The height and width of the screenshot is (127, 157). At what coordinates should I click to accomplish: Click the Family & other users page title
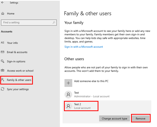click(x=88, y=14)
